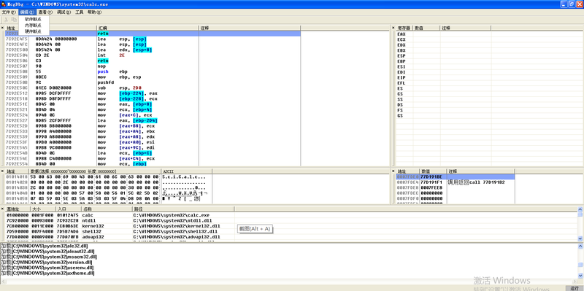Viewport: 584px width, 291px height.
Task: Click the 运行 status indicator
Action: tap(575, 288)
